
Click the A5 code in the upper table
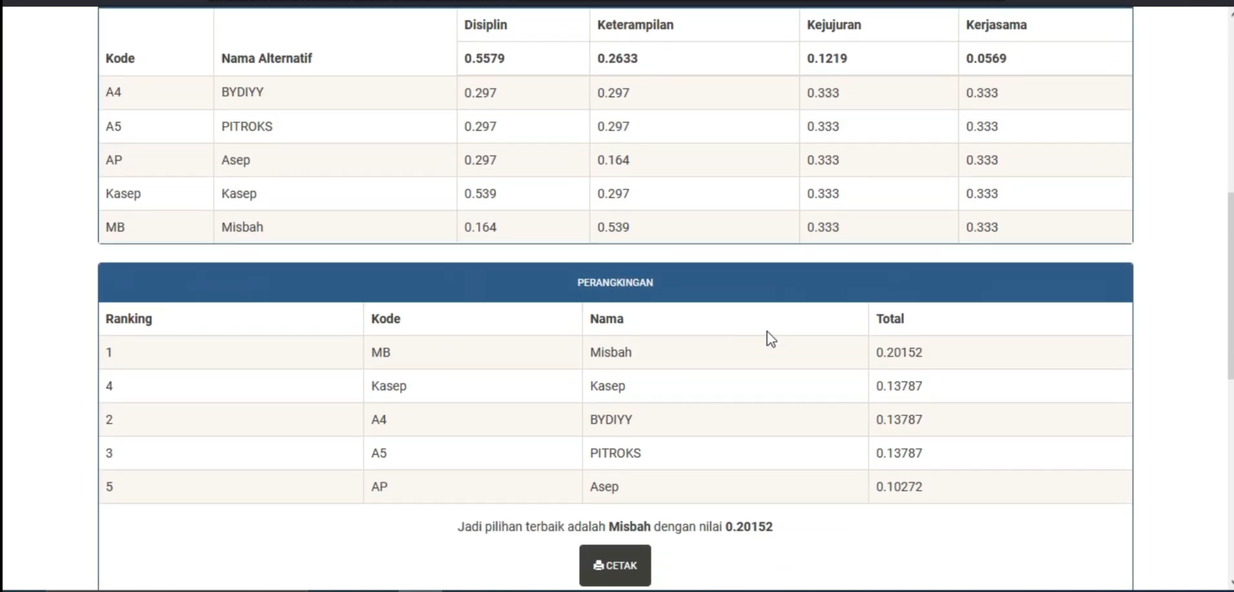click(113, 126)
